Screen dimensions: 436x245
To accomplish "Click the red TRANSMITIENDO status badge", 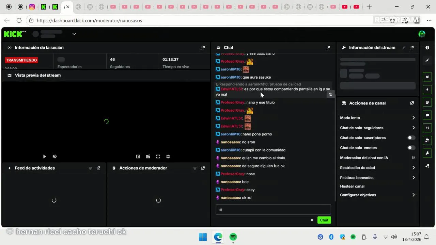I will point(21,60).
